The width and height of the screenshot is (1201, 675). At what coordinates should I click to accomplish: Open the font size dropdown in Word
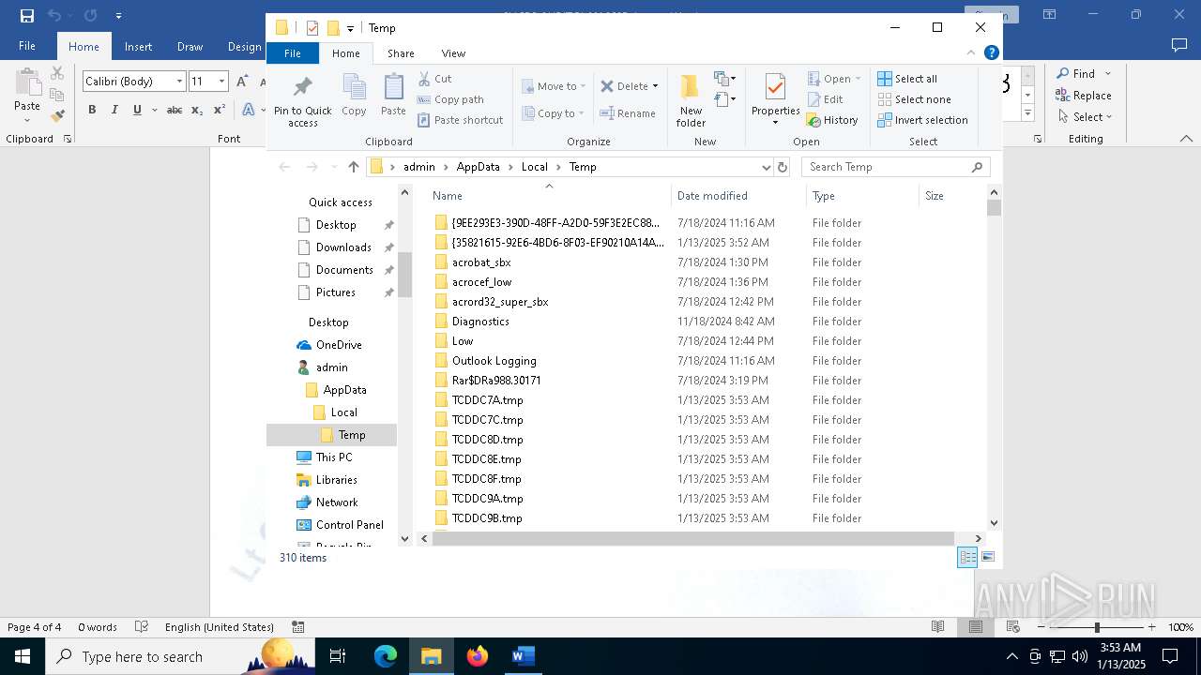[221, 82]
